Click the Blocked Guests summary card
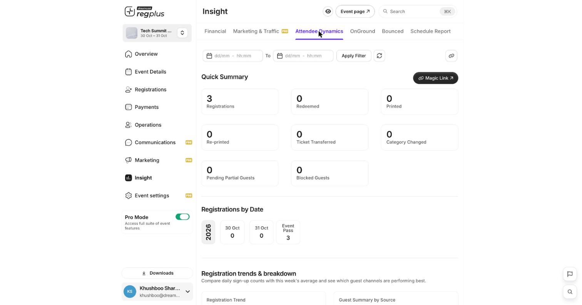This screenshot has width=582, height=305. click(x=329, y=173)
